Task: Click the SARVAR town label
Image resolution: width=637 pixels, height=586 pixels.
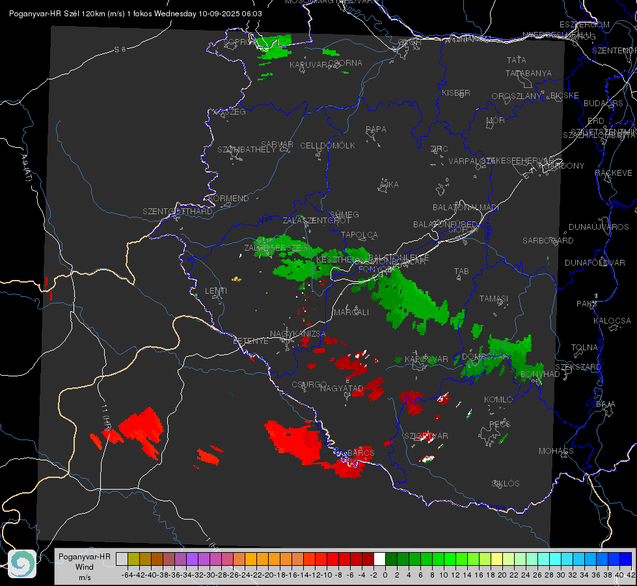Action: (277, 145)
